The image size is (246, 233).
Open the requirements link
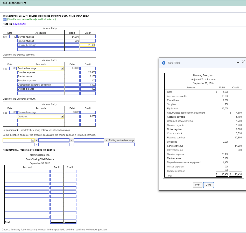coord(19,24)
